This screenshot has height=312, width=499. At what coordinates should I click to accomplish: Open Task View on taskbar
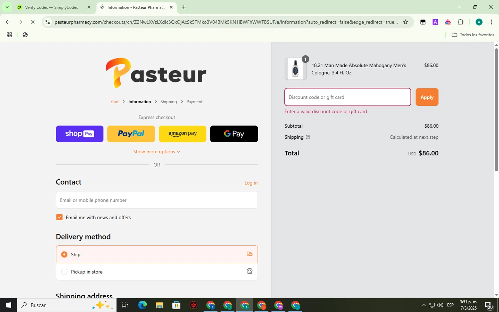[x=125, y=305]
